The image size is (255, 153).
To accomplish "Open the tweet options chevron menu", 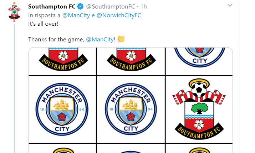I will tap(230, 6).
